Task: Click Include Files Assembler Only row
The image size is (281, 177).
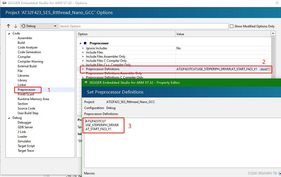Action: click(x=174, y=56)
